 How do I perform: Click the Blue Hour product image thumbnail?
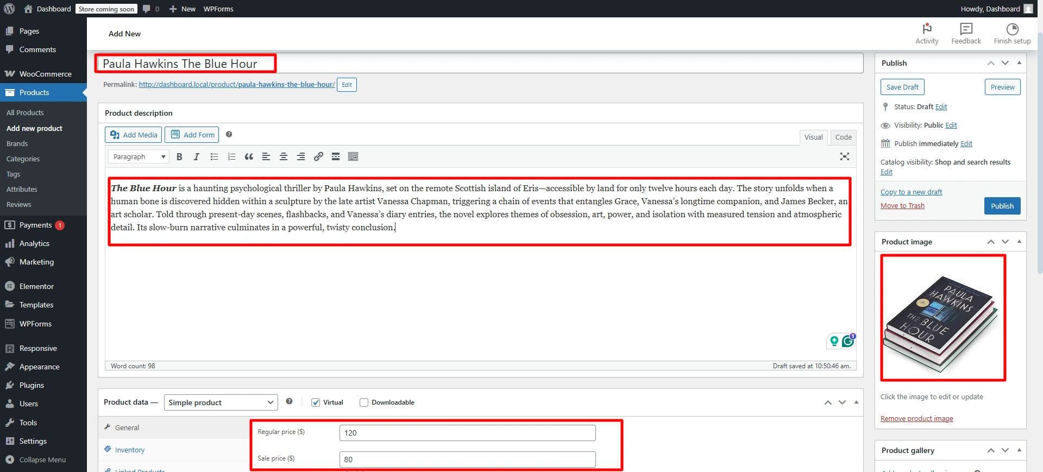[943, 318]
